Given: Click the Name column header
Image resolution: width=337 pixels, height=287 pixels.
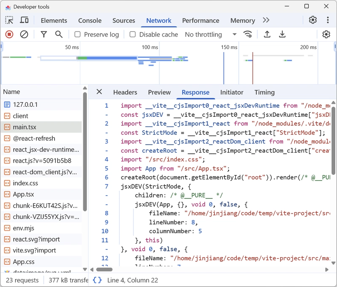Looking at the screenshot, I should [41, 92].
